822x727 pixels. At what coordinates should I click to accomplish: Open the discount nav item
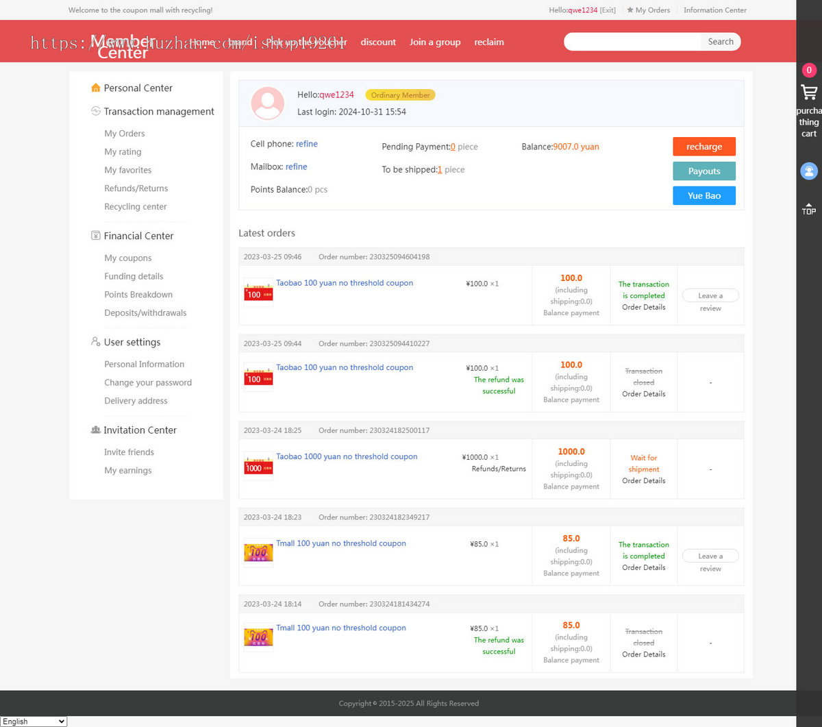pos(378,42)
